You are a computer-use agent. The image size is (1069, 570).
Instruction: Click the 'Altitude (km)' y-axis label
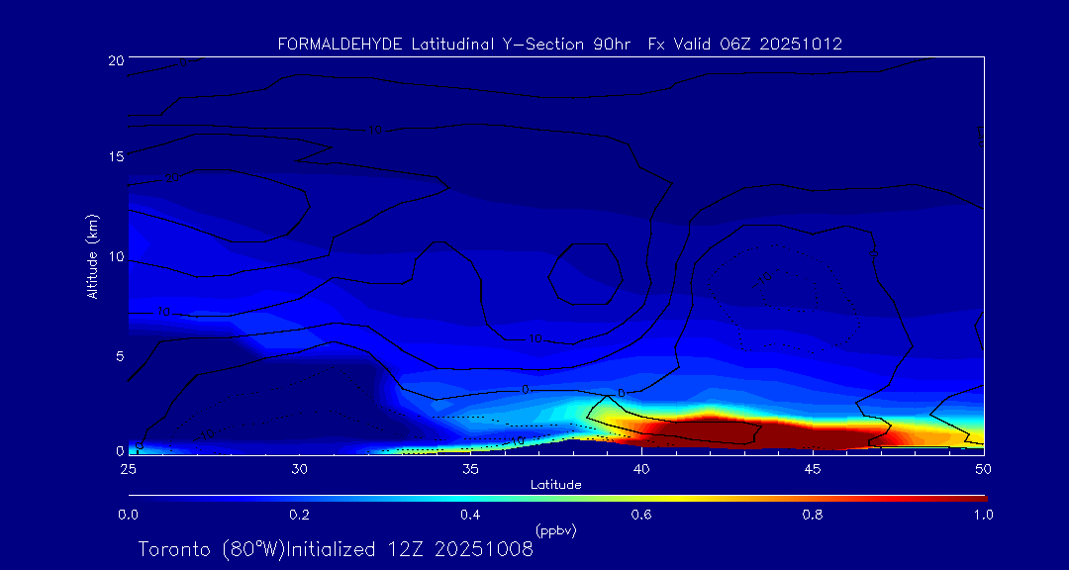point(92,256)
